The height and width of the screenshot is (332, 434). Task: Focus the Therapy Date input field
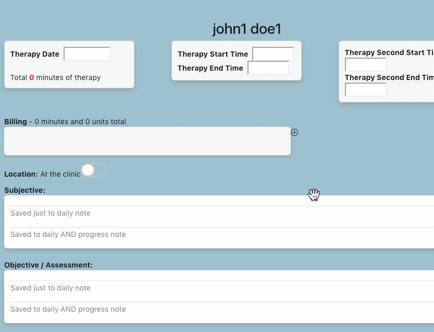point(87,54)
